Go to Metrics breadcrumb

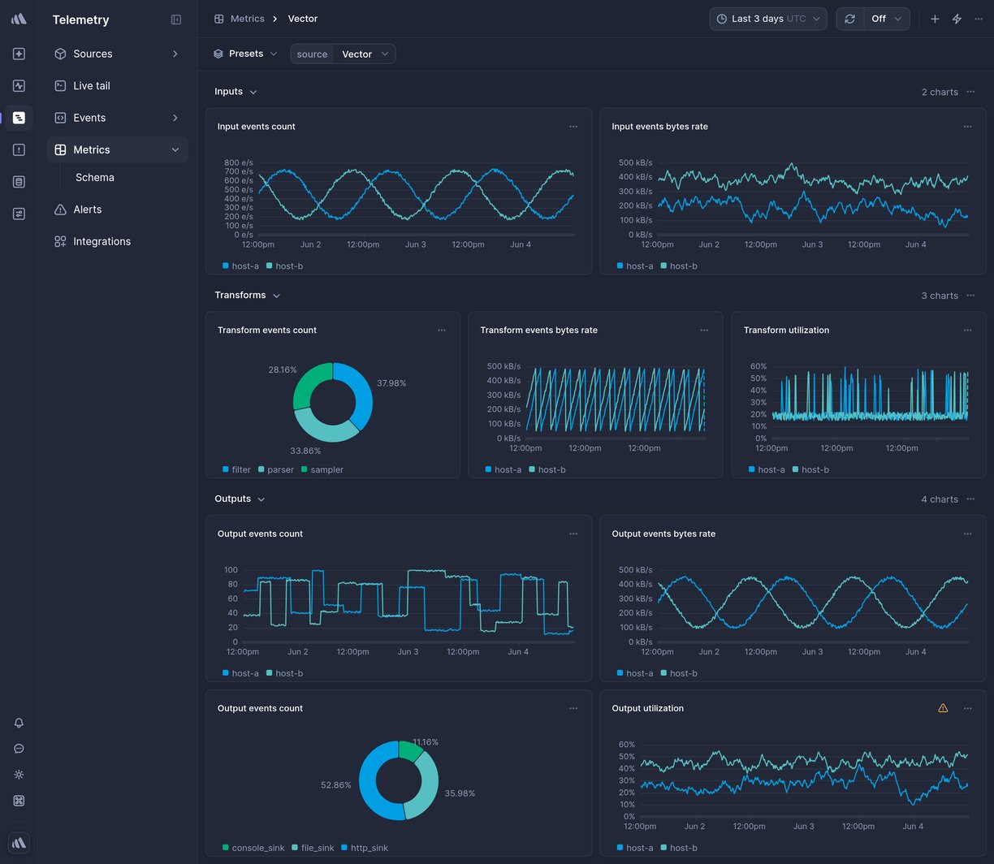click(239, 19)
